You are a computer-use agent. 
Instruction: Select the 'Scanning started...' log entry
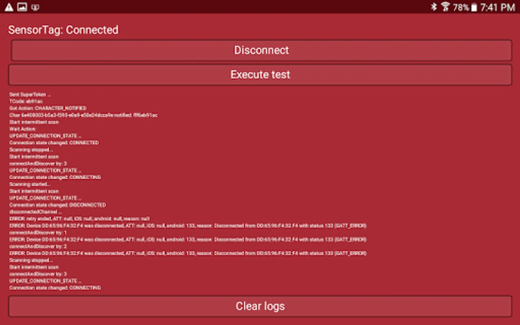point(30,184)
